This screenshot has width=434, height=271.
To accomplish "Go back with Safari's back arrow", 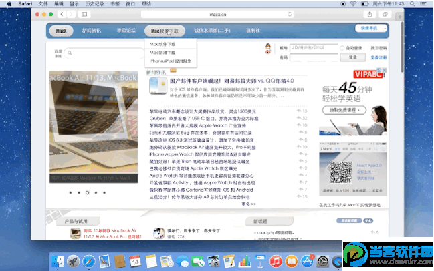I will 62,14.
